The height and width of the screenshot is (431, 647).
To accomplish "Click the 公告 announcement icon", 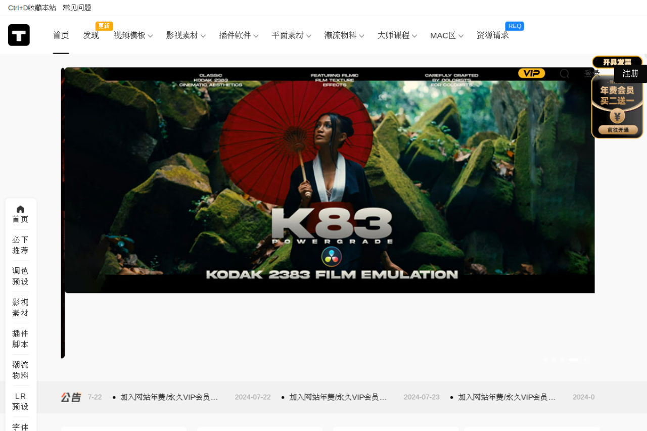I will 71,397.
